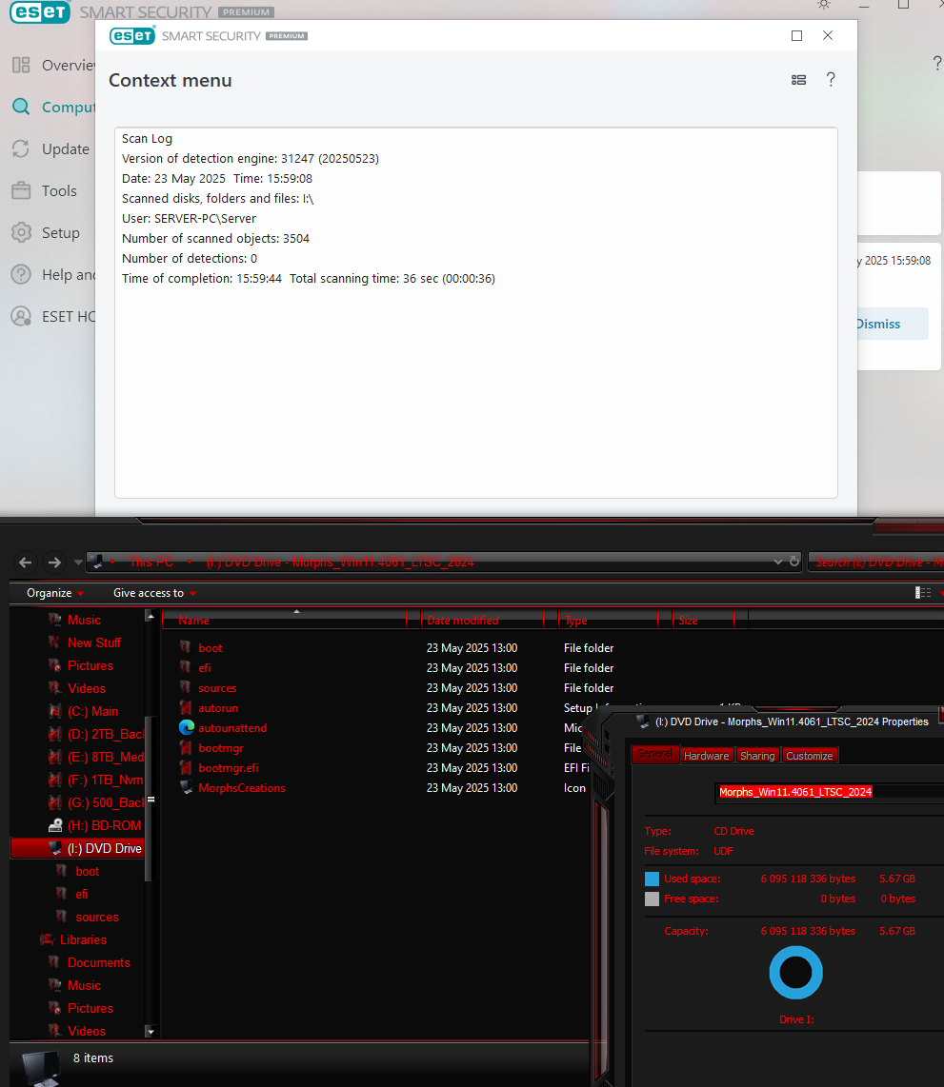Open the Give access to dropdown
This screenshot has width=944, height=1087.
(154, 593)
